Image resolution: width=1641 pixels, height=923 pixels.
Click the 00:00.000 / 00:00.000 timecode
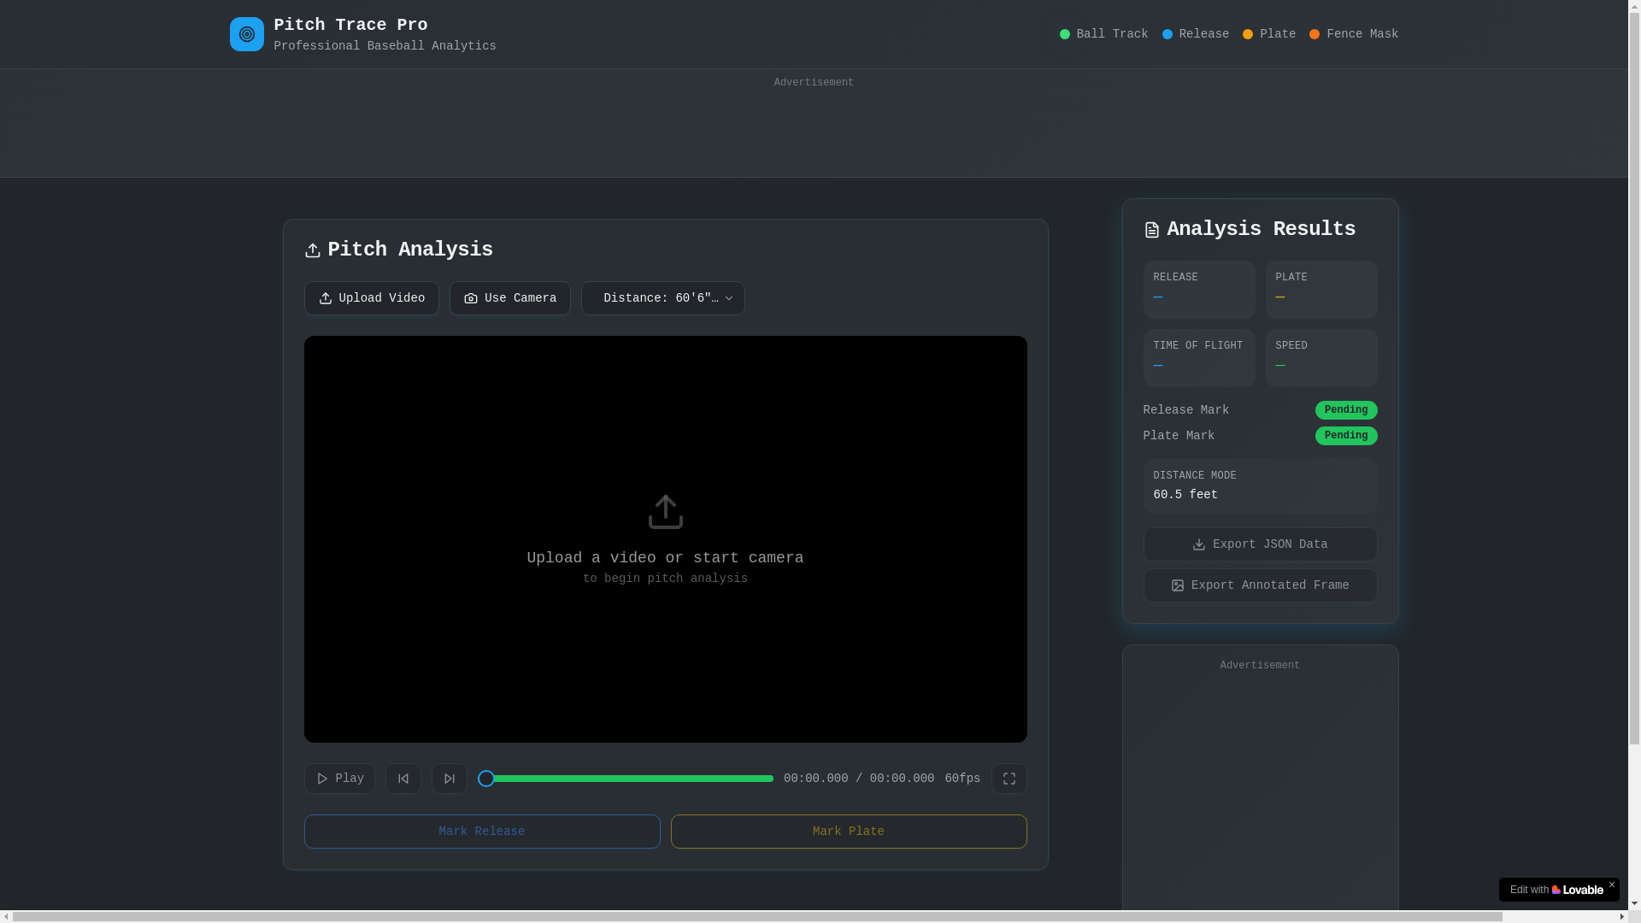pos(859,779)
